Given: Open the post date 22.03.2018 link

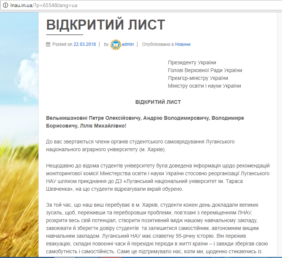Looking at the screenshot, I should point(85,44).
